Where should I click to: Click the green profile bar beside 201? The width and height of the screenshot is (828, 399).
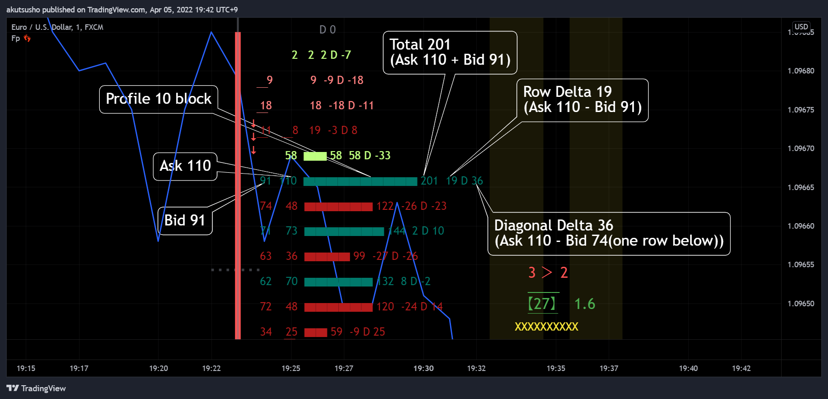click(x=360, y=181)
